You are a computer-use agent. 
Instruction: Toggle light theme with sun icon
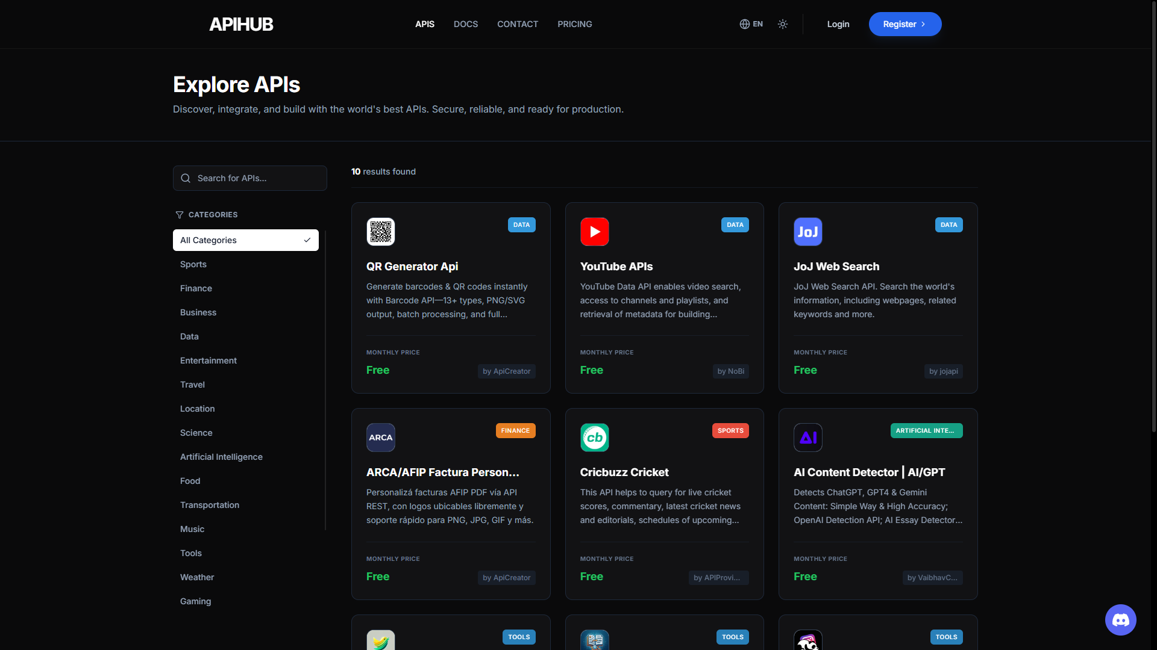point(782,24)
